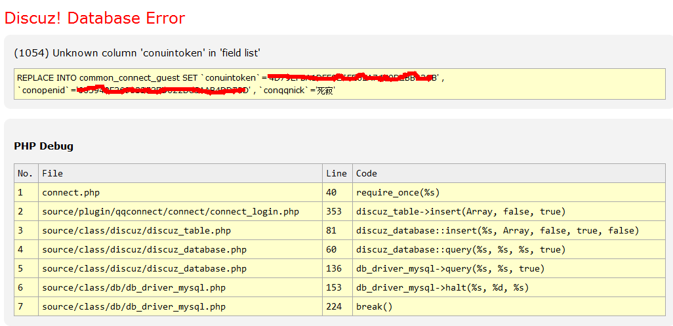Select the discuz_table.php file path cell
This screenshot has height=326, width=673.
point(136,230)
